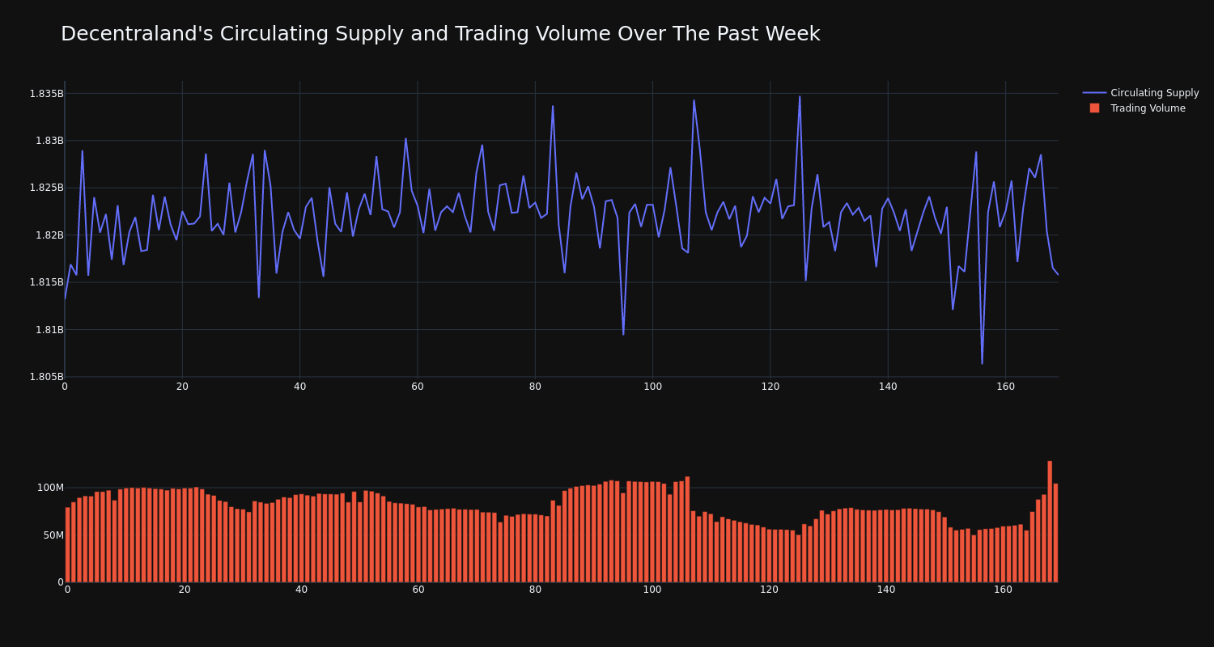Click the chart title text
Viewport: 1214px width, 647px height.
pos(440,34)
